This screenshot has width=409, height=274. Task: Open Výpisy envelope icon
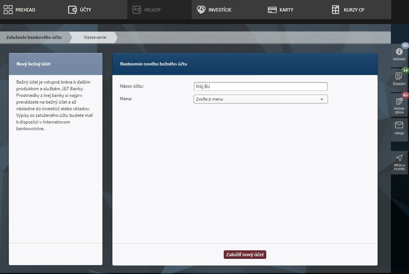pos(399,125)
